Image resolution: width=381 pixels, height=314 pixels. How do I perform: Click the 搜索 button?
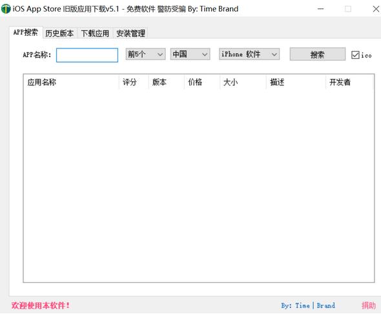(x=317, y=54)
